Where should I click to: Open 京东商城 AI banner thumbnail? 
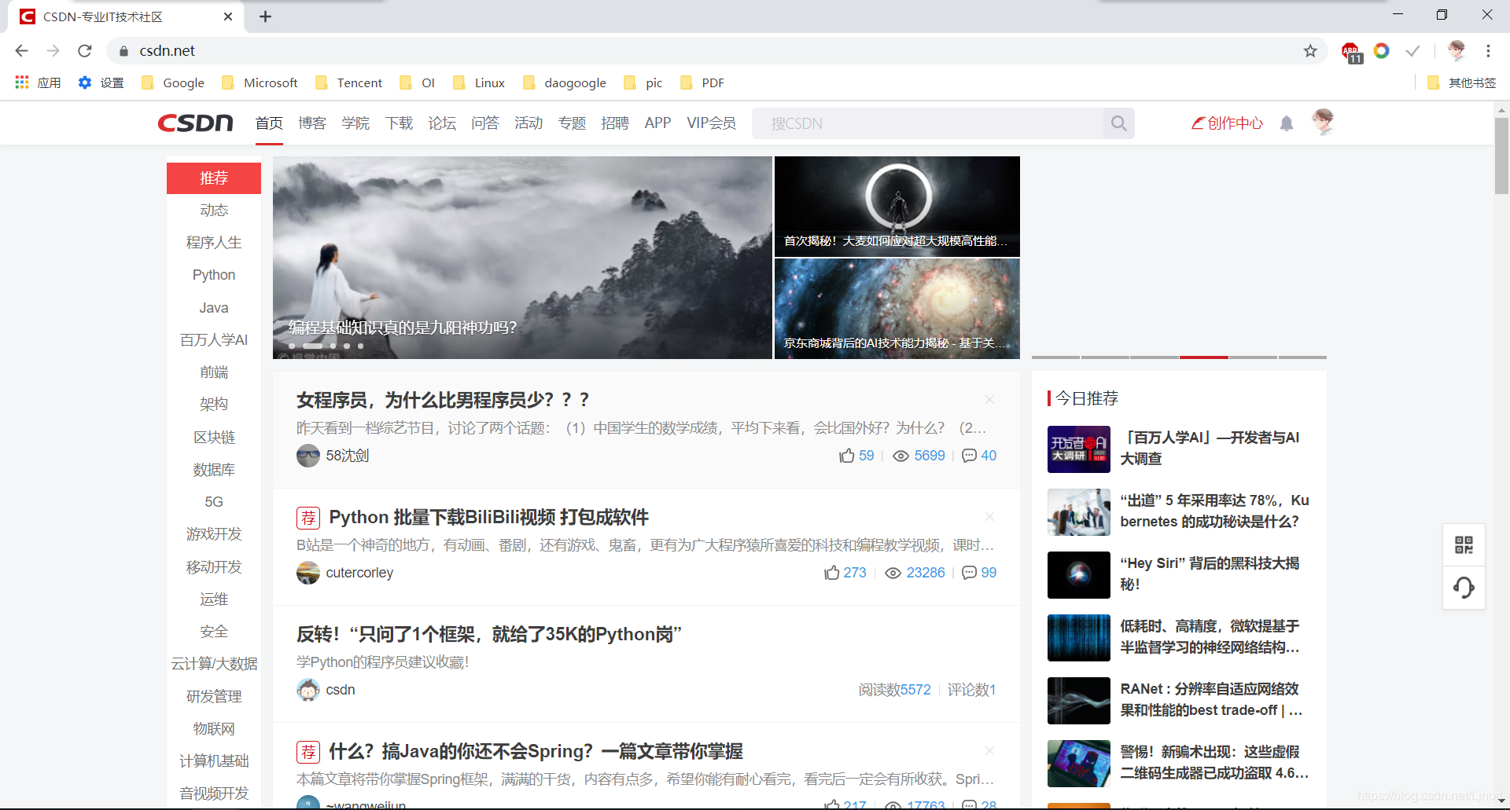[897, 309]
